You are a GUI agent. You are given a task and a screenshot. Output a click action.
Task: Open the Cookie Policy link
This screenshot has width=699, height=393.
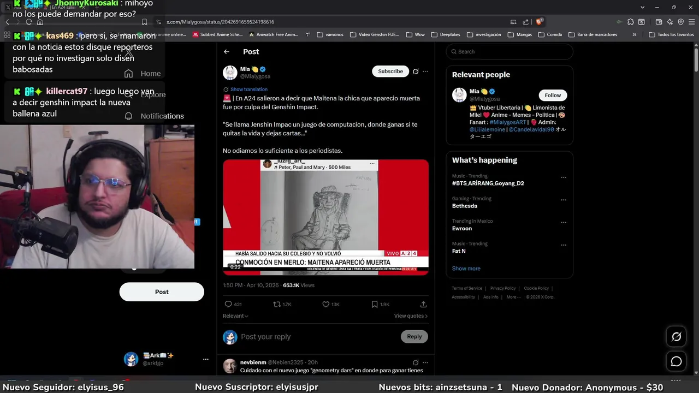(536, 288)
